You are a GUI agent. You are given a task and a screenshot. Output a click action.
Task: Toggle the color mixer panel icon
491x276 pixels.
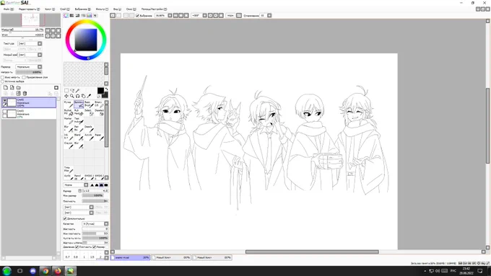[84, 15]
